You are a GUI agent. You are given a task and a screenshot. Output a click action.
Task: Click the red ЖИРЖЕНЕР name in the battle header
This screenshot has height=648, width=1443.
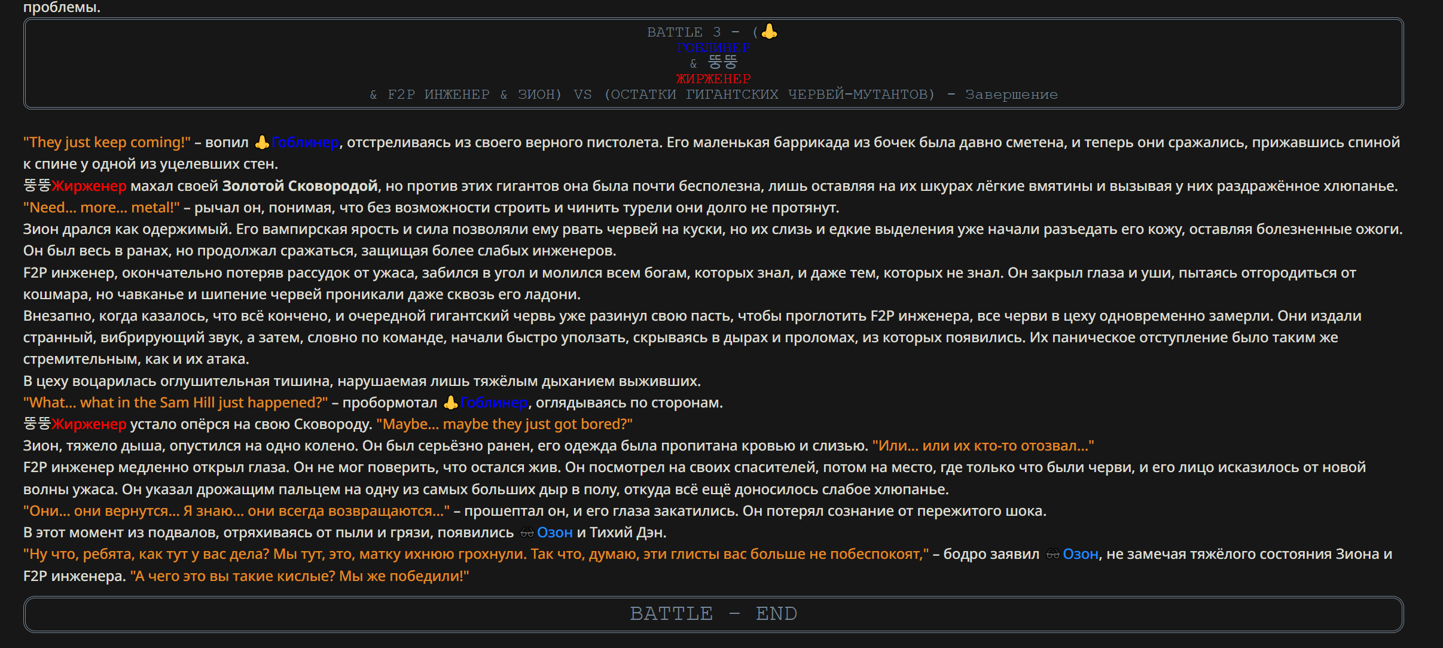(x=713, y=79)
